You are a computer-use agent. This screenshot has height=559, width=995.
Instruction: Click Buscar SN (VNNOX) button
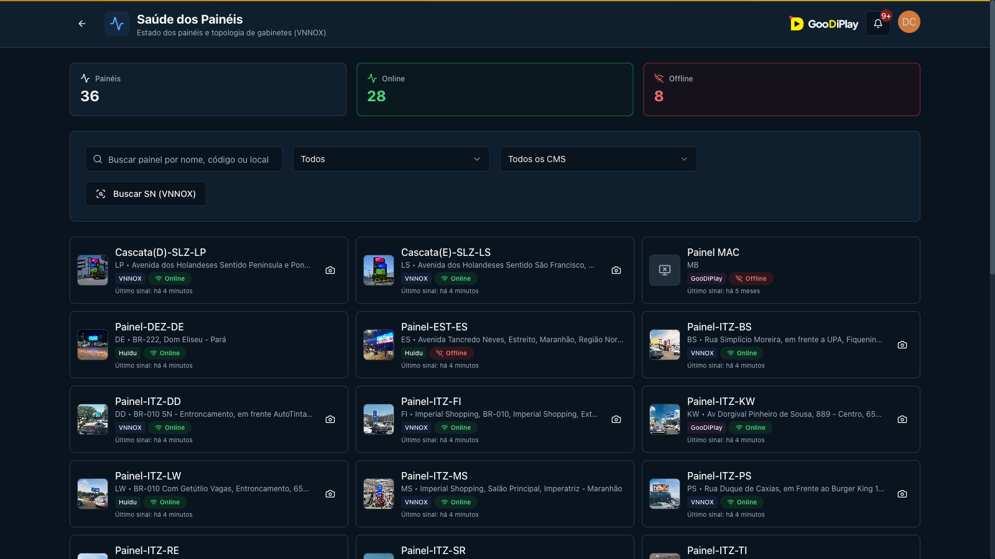point(146,194)
